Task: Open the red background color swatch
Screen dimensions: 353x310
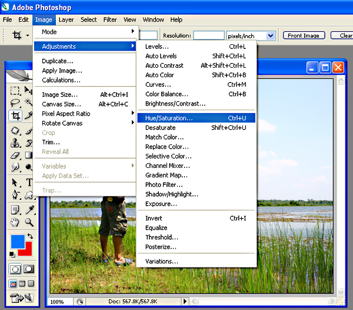Action: (x=28, y=250)
